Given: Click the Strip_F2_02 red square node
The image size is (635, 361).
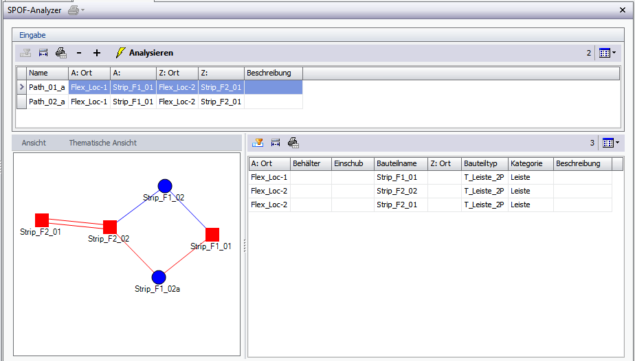Looking at the screenshot, I should (x=110, y=227).
